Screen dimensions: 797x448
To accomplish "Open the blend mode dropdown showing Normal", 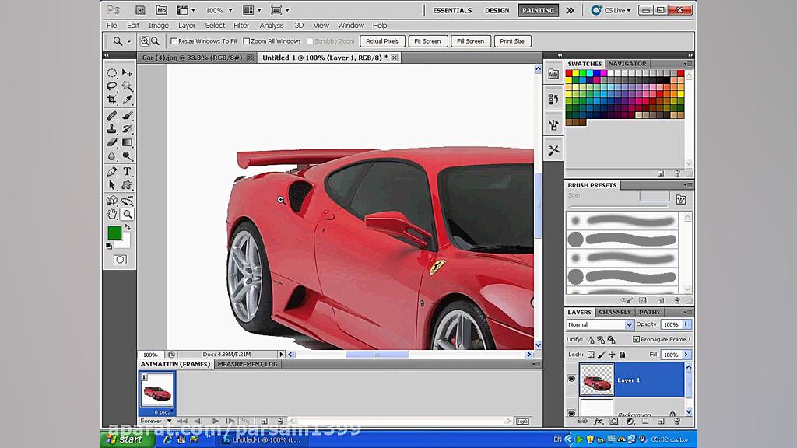I will pos(599,324).
